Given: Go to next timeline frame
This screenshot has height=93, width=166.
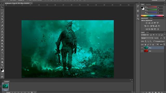Looking at the screenshot, I should coord(25,92).
